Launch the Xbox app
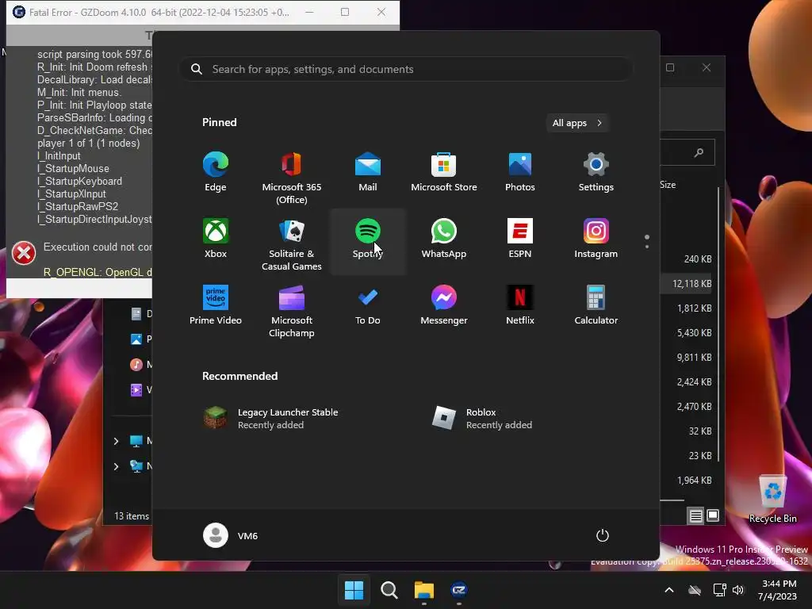Image resolution: width=812 pixels, height=609 pixels. 216,239
